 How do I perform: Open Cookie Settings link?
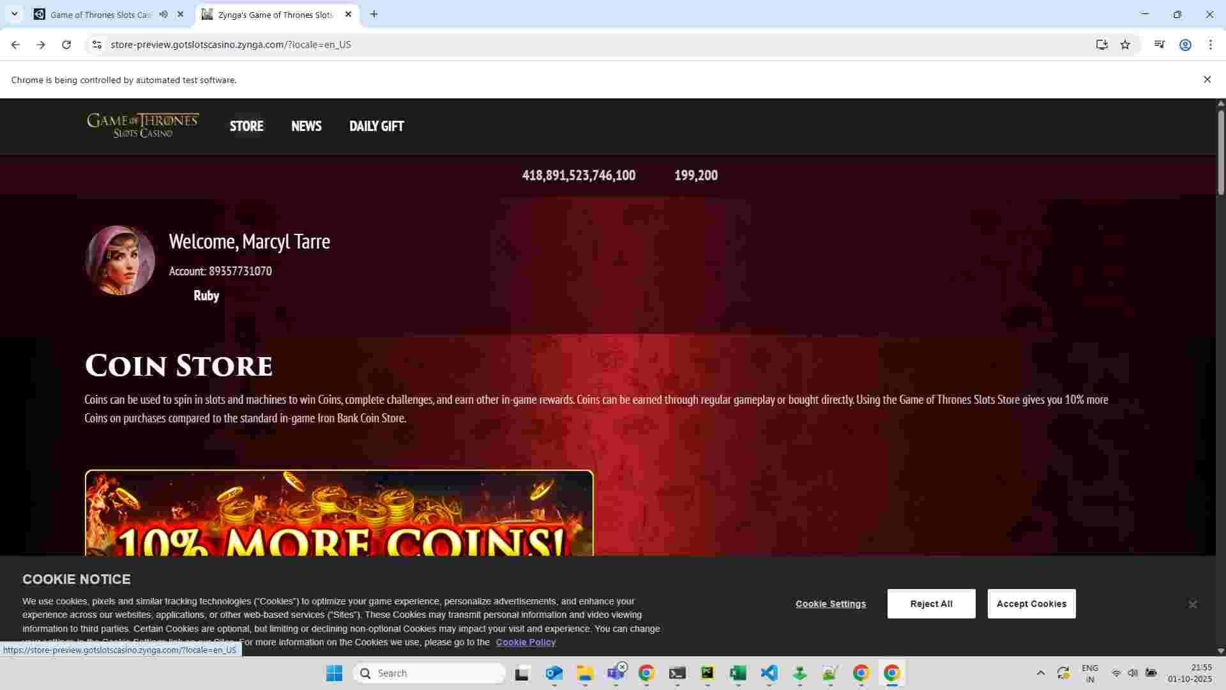tap(830, 604)
